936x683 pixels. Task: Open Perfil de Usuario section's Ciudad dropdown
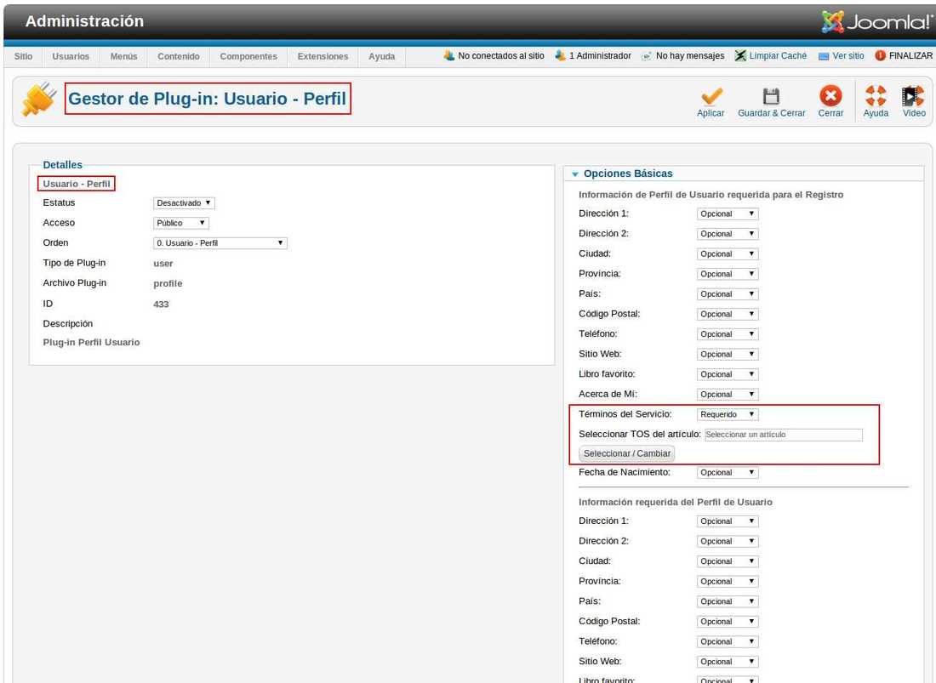[x=728, y=561]
